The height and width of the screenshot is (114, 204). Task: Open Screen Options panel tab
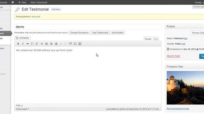(x=198, y=7)
